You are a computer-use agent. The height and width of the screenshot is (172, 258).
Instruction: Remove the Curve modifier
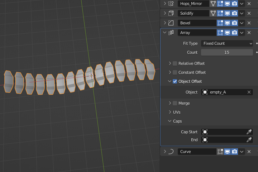(x=249, y=152)
